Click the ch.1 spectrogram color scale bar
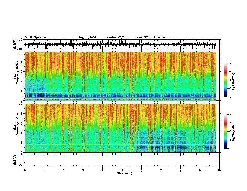The height and width of the screenshot is (191, 247). pos(225,80)
